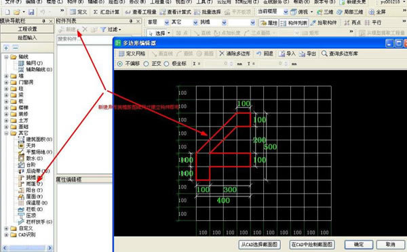Select 轴网 (J) tree item
The image size is (407, 252).
click(x=31, y=63)
